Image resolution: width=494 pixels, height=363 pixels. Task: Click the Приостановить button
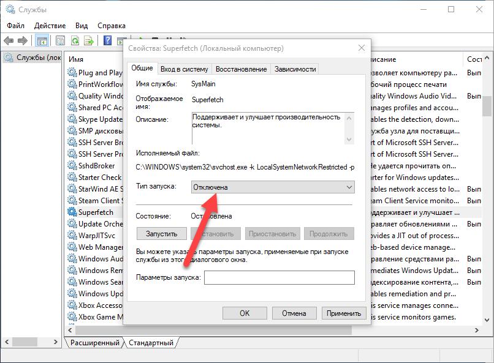[272, 234]
